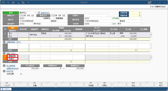Open the 消費税率別合計 link

[x=12, y=68]
